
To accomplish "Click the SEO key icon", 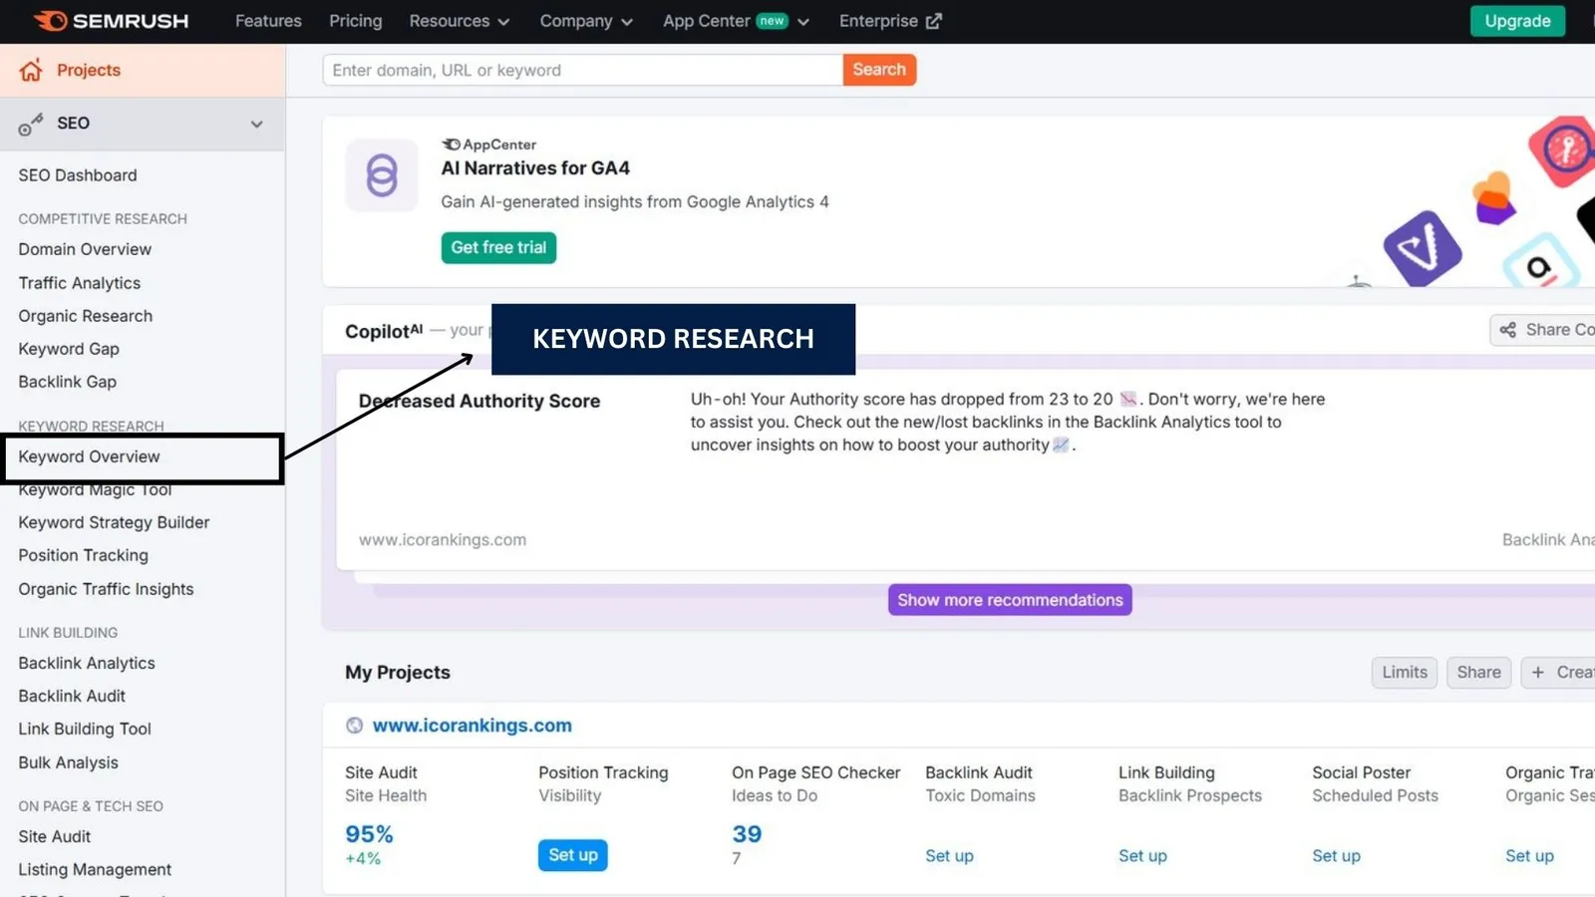I will coord(31,124).
